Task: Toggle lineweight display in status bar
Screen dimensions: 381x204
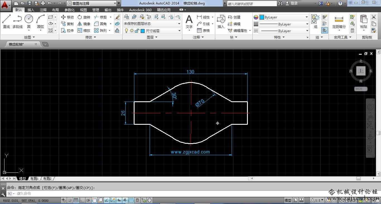Action: [x=125, y=200]
